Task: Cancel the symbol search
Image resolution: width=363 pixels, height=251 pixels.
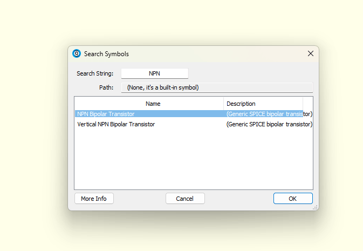Action: 185,199
